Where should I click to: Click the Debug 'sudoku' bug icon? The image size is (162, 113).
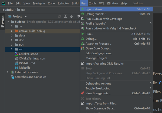(x=83, y=14)
